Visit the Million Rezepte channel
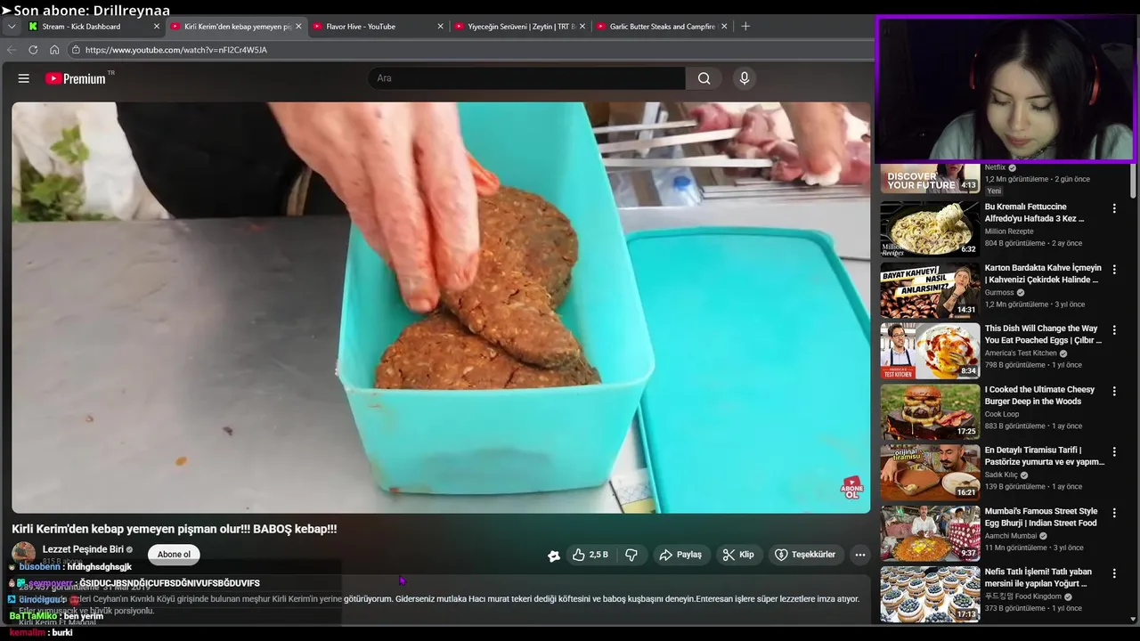This screenshot has width=1140, height=641. pyautogui.click(x=1009, y=231)
